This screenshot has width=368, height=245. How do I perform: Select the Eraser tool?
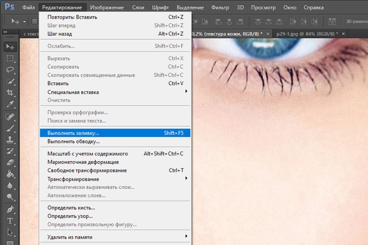pos(10,162)
